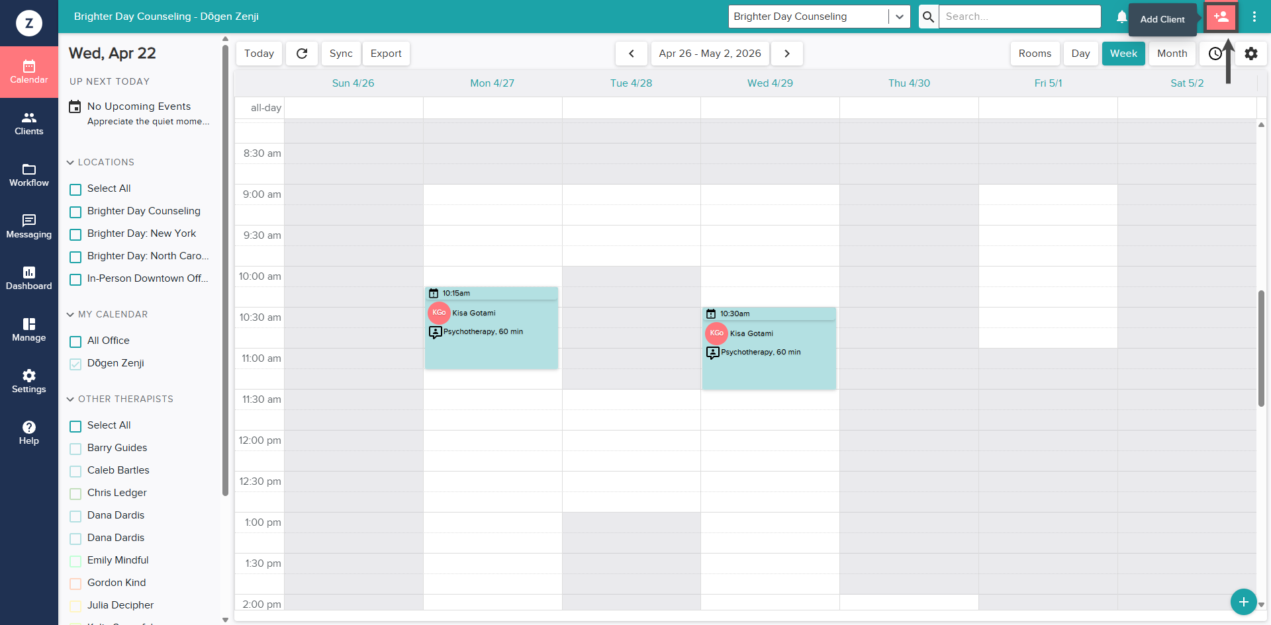
Task: Click the Sun 4/26 column header
Action: [x=353, y=83]
